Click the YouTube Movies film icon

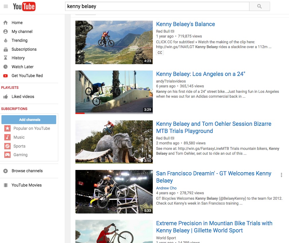tap(5, 185)
